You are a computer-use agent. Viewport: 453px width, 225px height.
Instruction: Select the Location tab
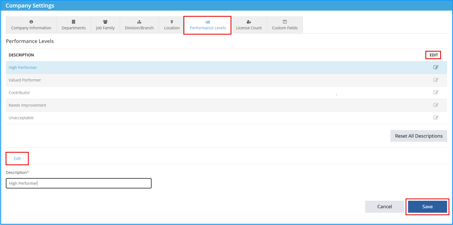172,25
